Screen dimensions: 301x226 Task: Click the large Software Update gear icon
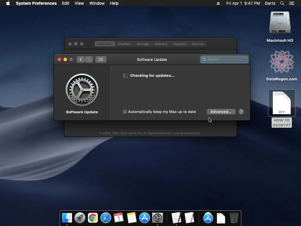pos(82,90)
